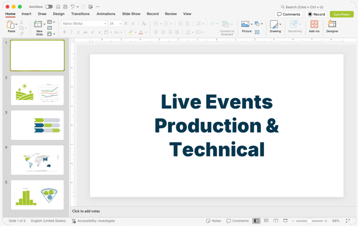Open the more options ellipsis in title bar
The height and width of the screenshot is (226, 358).
[98, 7]
